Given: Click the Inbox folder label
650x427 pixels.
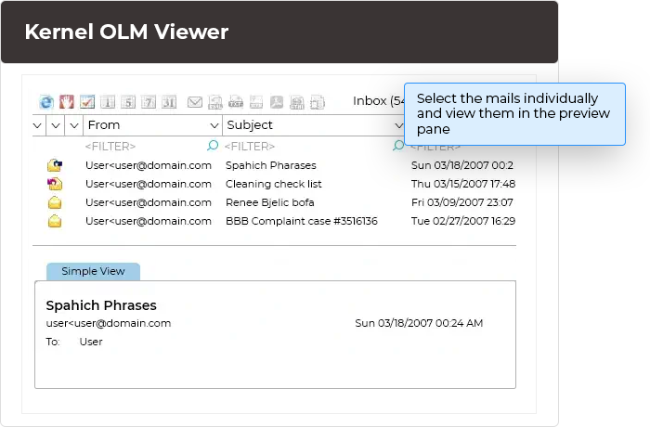Looking at the screenshot, I should [x=379, y=101].
